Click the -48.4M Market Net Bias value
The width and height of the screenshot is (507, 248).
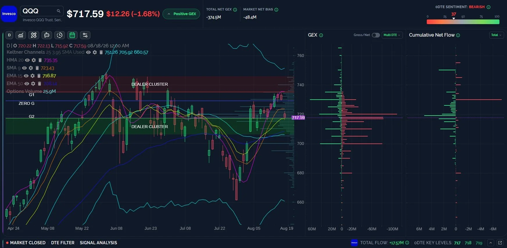pos(250,17)
